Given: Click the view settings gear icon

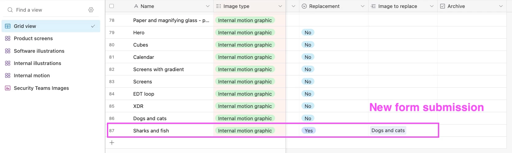Looking at the screenshot, I should [x=91, y=10].
